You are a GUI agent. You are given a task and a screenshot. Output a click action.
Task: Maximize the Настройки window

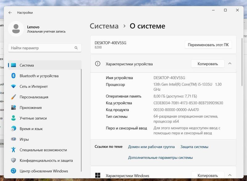[x=225, y=10]
